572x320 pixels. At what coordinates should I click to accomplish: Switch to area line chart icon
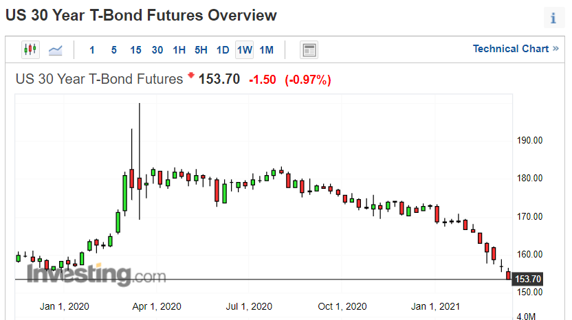click(56, 50)
